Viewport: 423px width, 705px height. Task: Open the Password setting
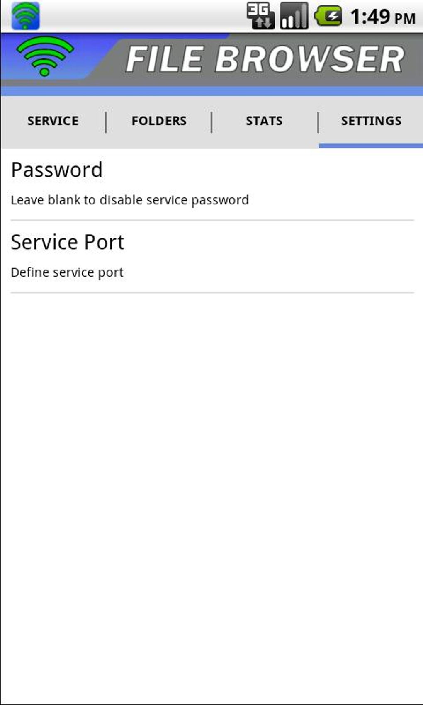point(57,170)
